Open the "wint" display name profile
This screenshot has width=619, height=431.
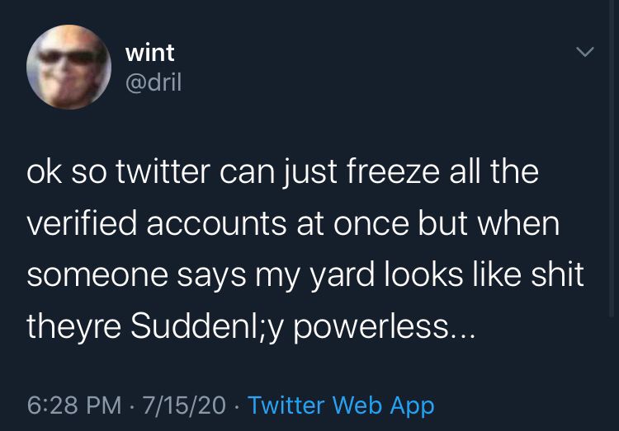click(149, 53)
